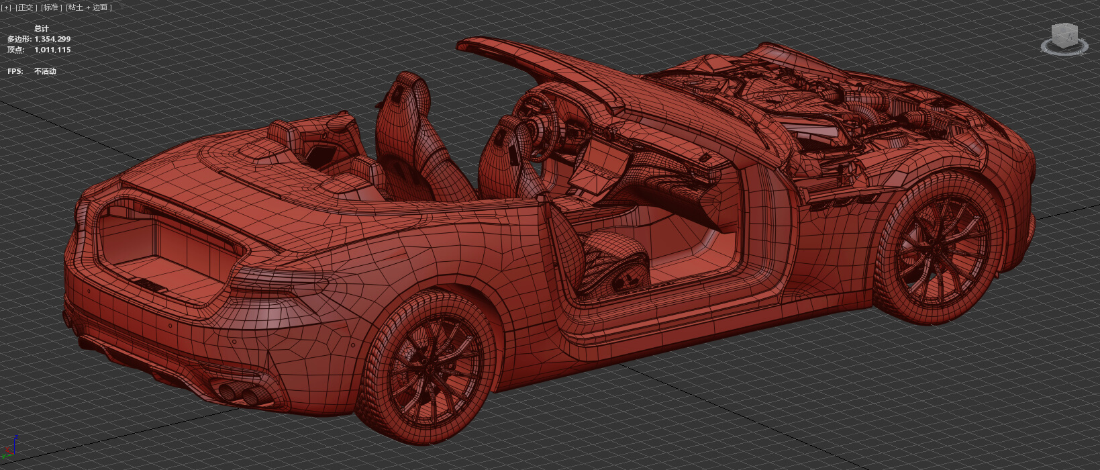The height and width of the screenshot is (470, 1100).
Task: Open the [+] general viewport menu
Action: (6, 7)
